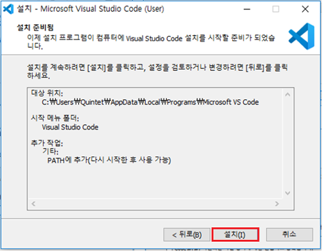The image size is (322, 251).
Task: Click the 'Visual Studio Code' start menu folder text
Action: point(70,127)
